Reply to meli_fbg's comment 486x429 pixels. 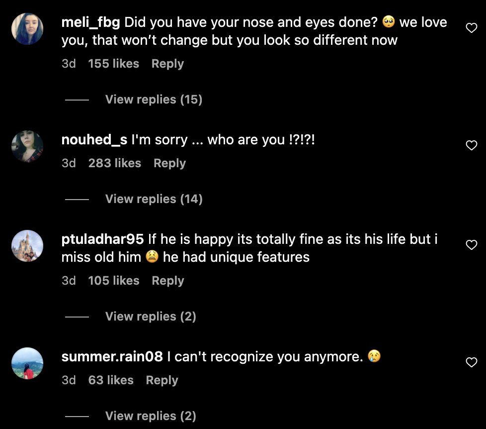[x=167, y=64]
